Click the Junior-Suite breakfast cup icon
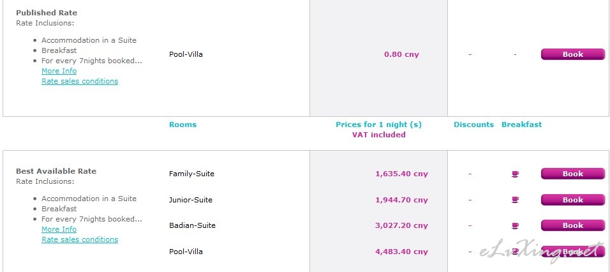The width and height of the screenshot is (610, 272). [515, 200]
